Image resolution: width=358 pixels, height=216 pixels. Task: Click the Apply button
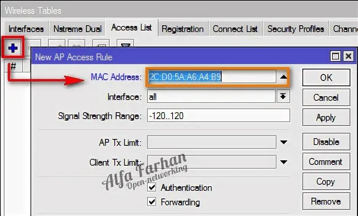[x=326, y=118]
